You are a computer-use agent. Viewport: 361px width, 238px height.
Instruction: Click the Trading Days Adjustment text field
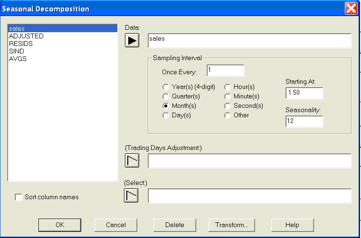click(x=250, y=161)
